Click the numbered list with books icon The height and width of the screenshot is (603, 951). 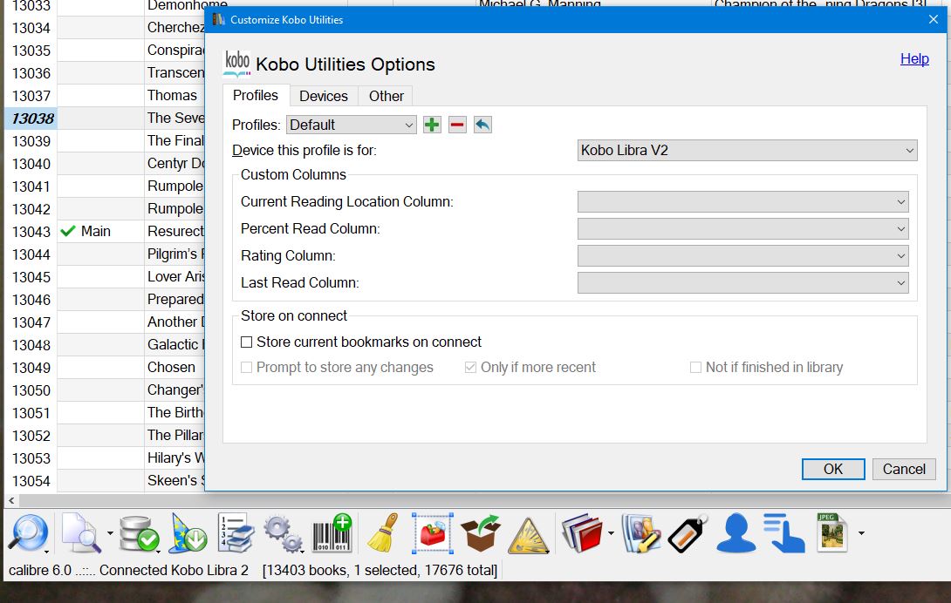click(x=236, y=533)
